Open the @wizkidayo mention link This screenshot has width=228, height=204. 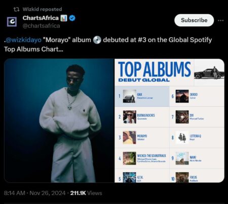point(23,40)
